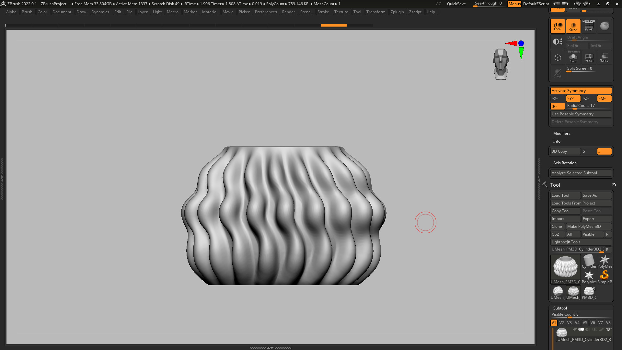Click Use Posable Symmetry button
Viewport: 622px width, 350px height.
581,114
